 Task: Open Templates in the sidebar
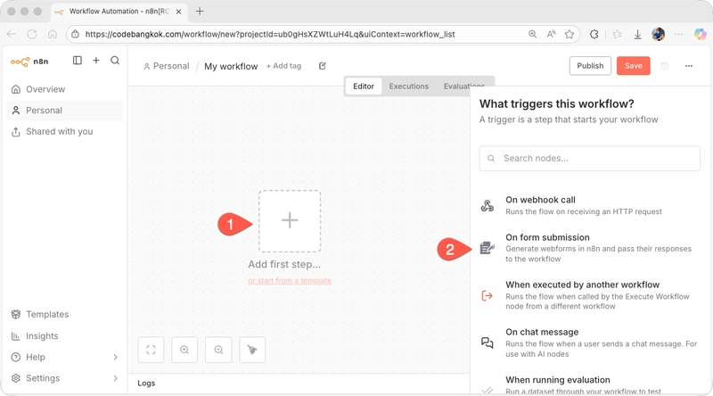coord(47,315)
